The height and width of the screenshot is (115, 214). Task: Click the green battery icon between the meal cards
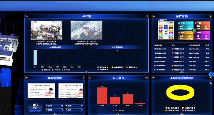(x=194, y=30)
